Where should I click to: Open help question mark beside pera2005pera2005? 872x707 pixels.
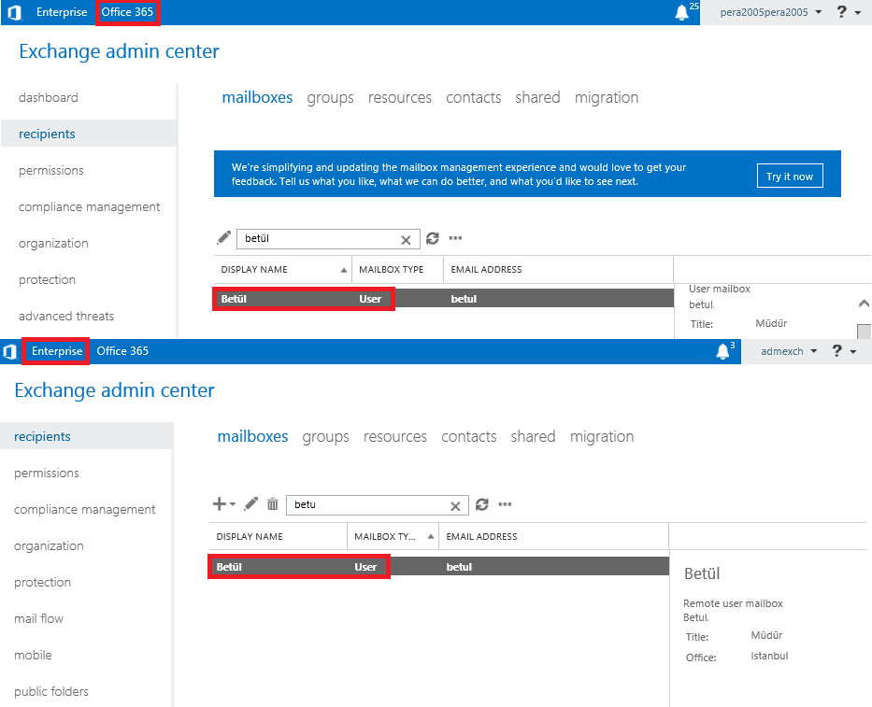click(x=841, y=11)
